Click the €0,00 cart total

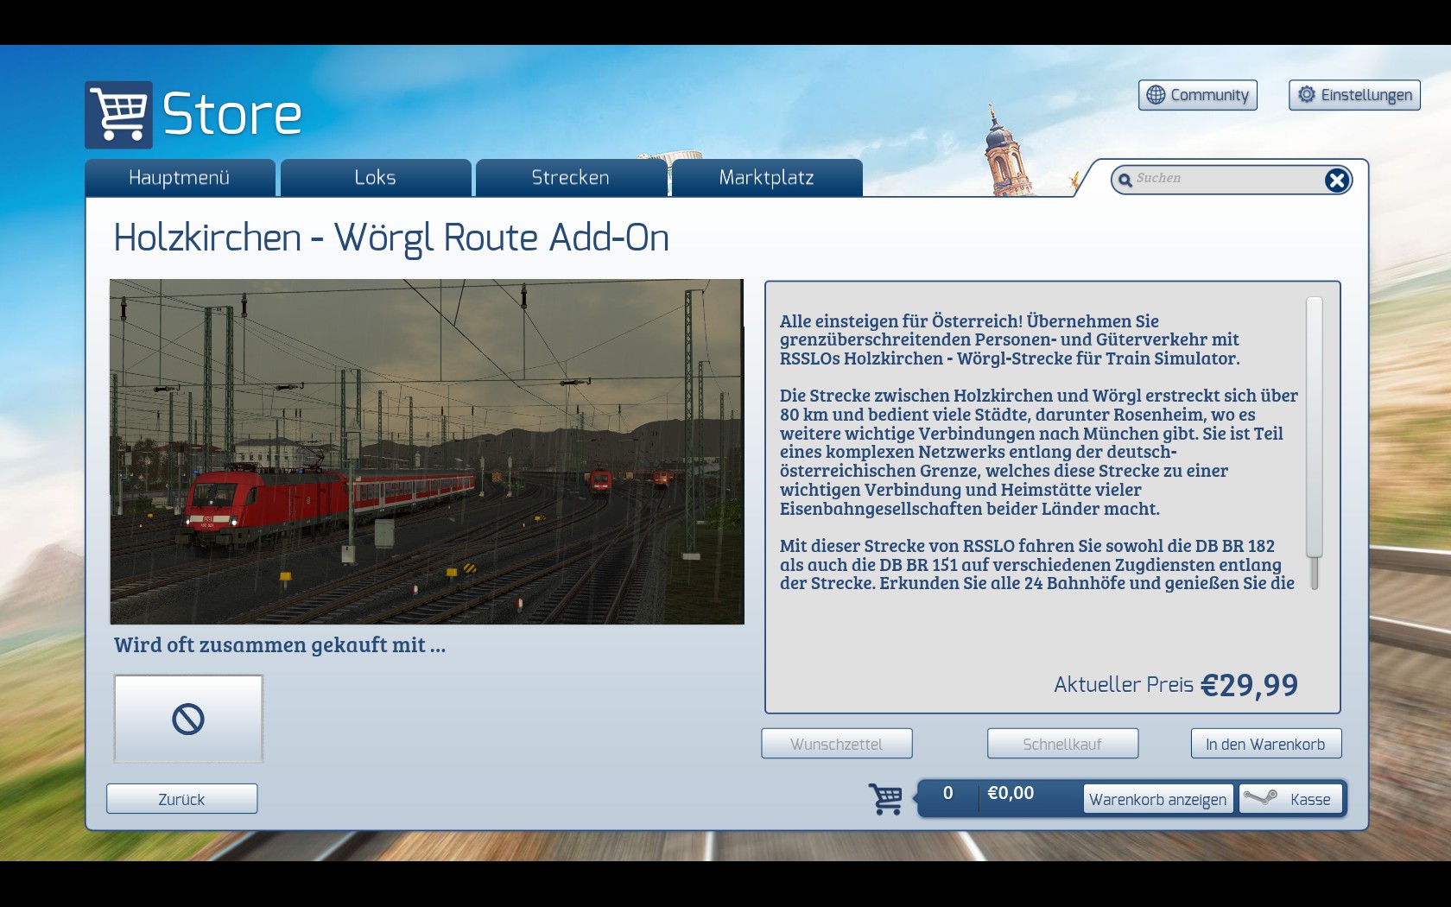point(1011,793)
